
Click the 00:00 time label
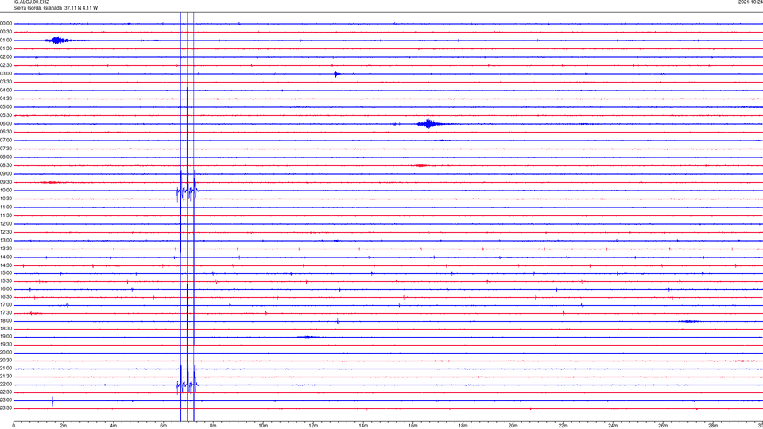click(6, 23)
